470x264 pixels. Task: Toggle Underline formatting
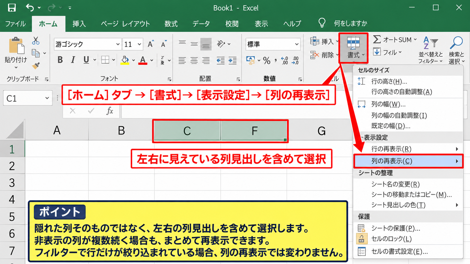click(x=86, y=60)
